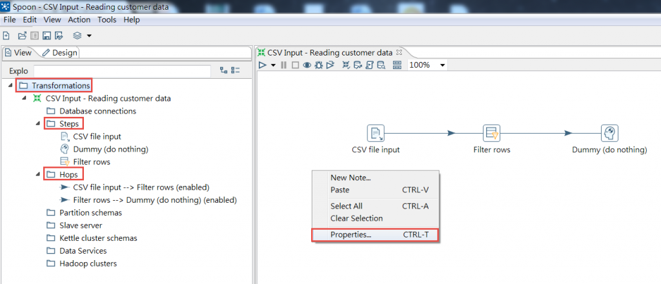Screen dimensions: 661x284
Task: Select the Steps folder
Action: click(x=64, y=123)
